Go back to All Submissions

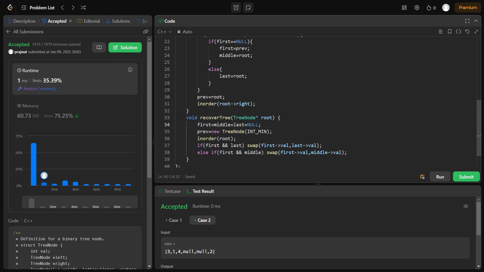click(25, 31)
